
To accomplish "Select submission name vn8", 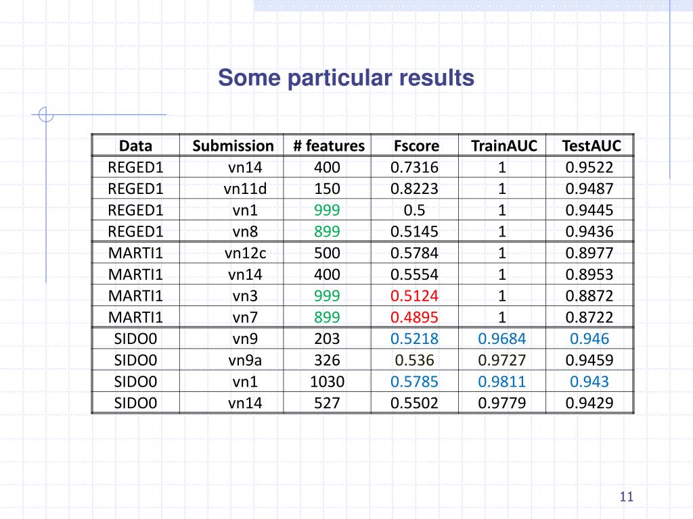I will [245, 232].
